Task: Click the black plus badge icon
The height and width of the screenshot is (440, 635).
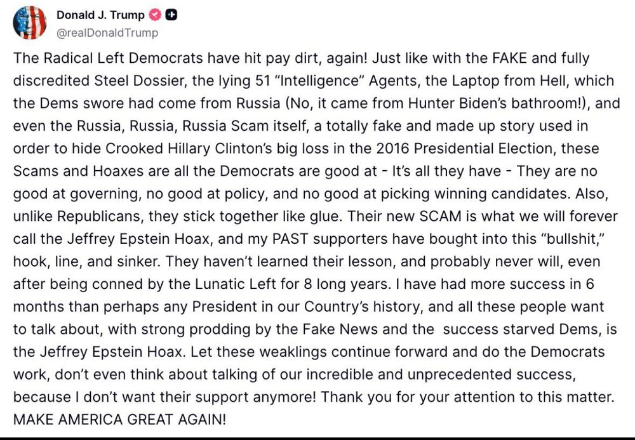Action: pos(171,15)
